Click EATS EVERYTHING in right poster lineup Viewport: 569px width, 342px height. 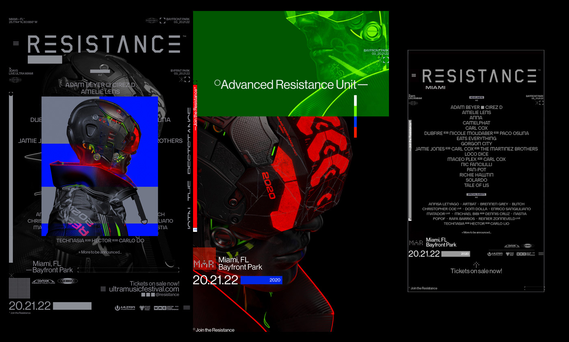pos(476,139)
